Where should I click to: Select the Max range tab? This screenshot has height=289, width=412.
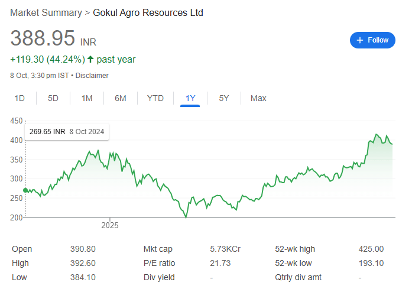(258, 98)
